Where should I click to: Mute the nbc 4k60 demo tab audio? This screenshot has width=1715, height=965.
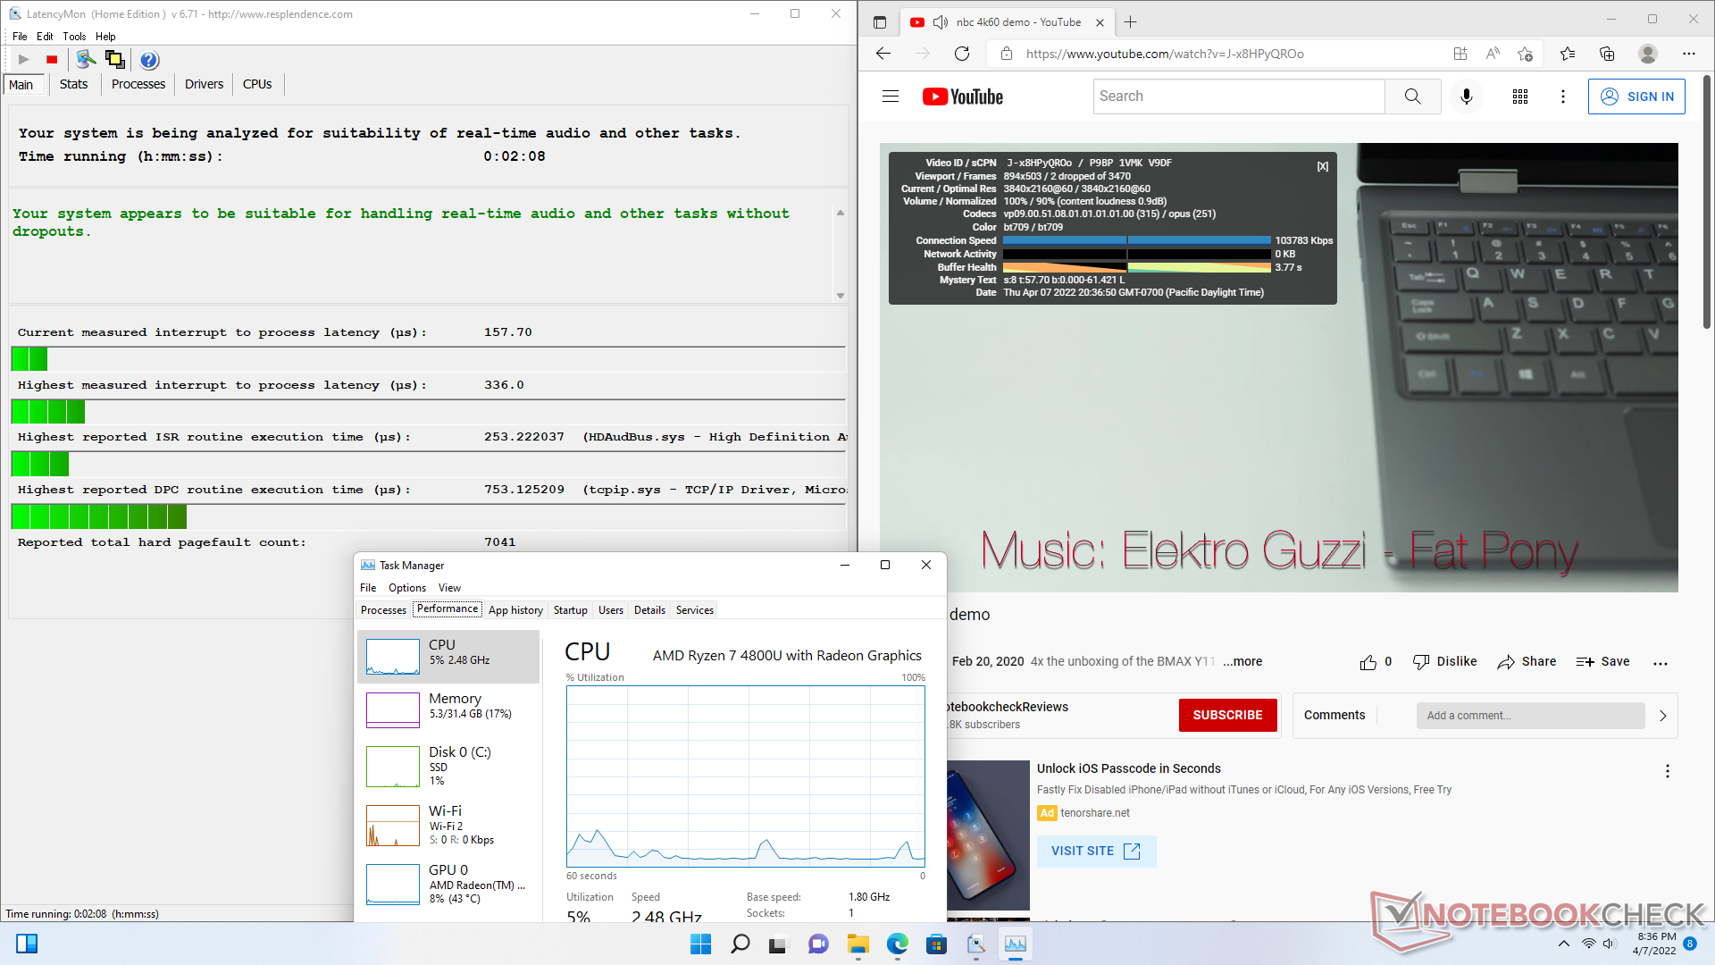tap(940, 22)
